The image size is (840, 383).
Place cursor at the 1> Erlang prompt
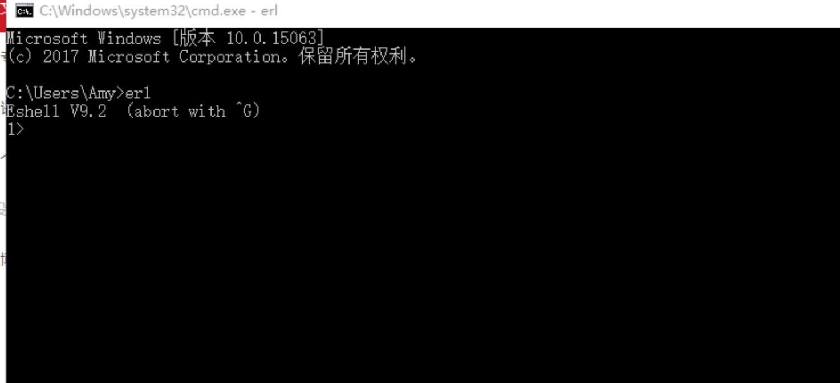coord(15,130)
